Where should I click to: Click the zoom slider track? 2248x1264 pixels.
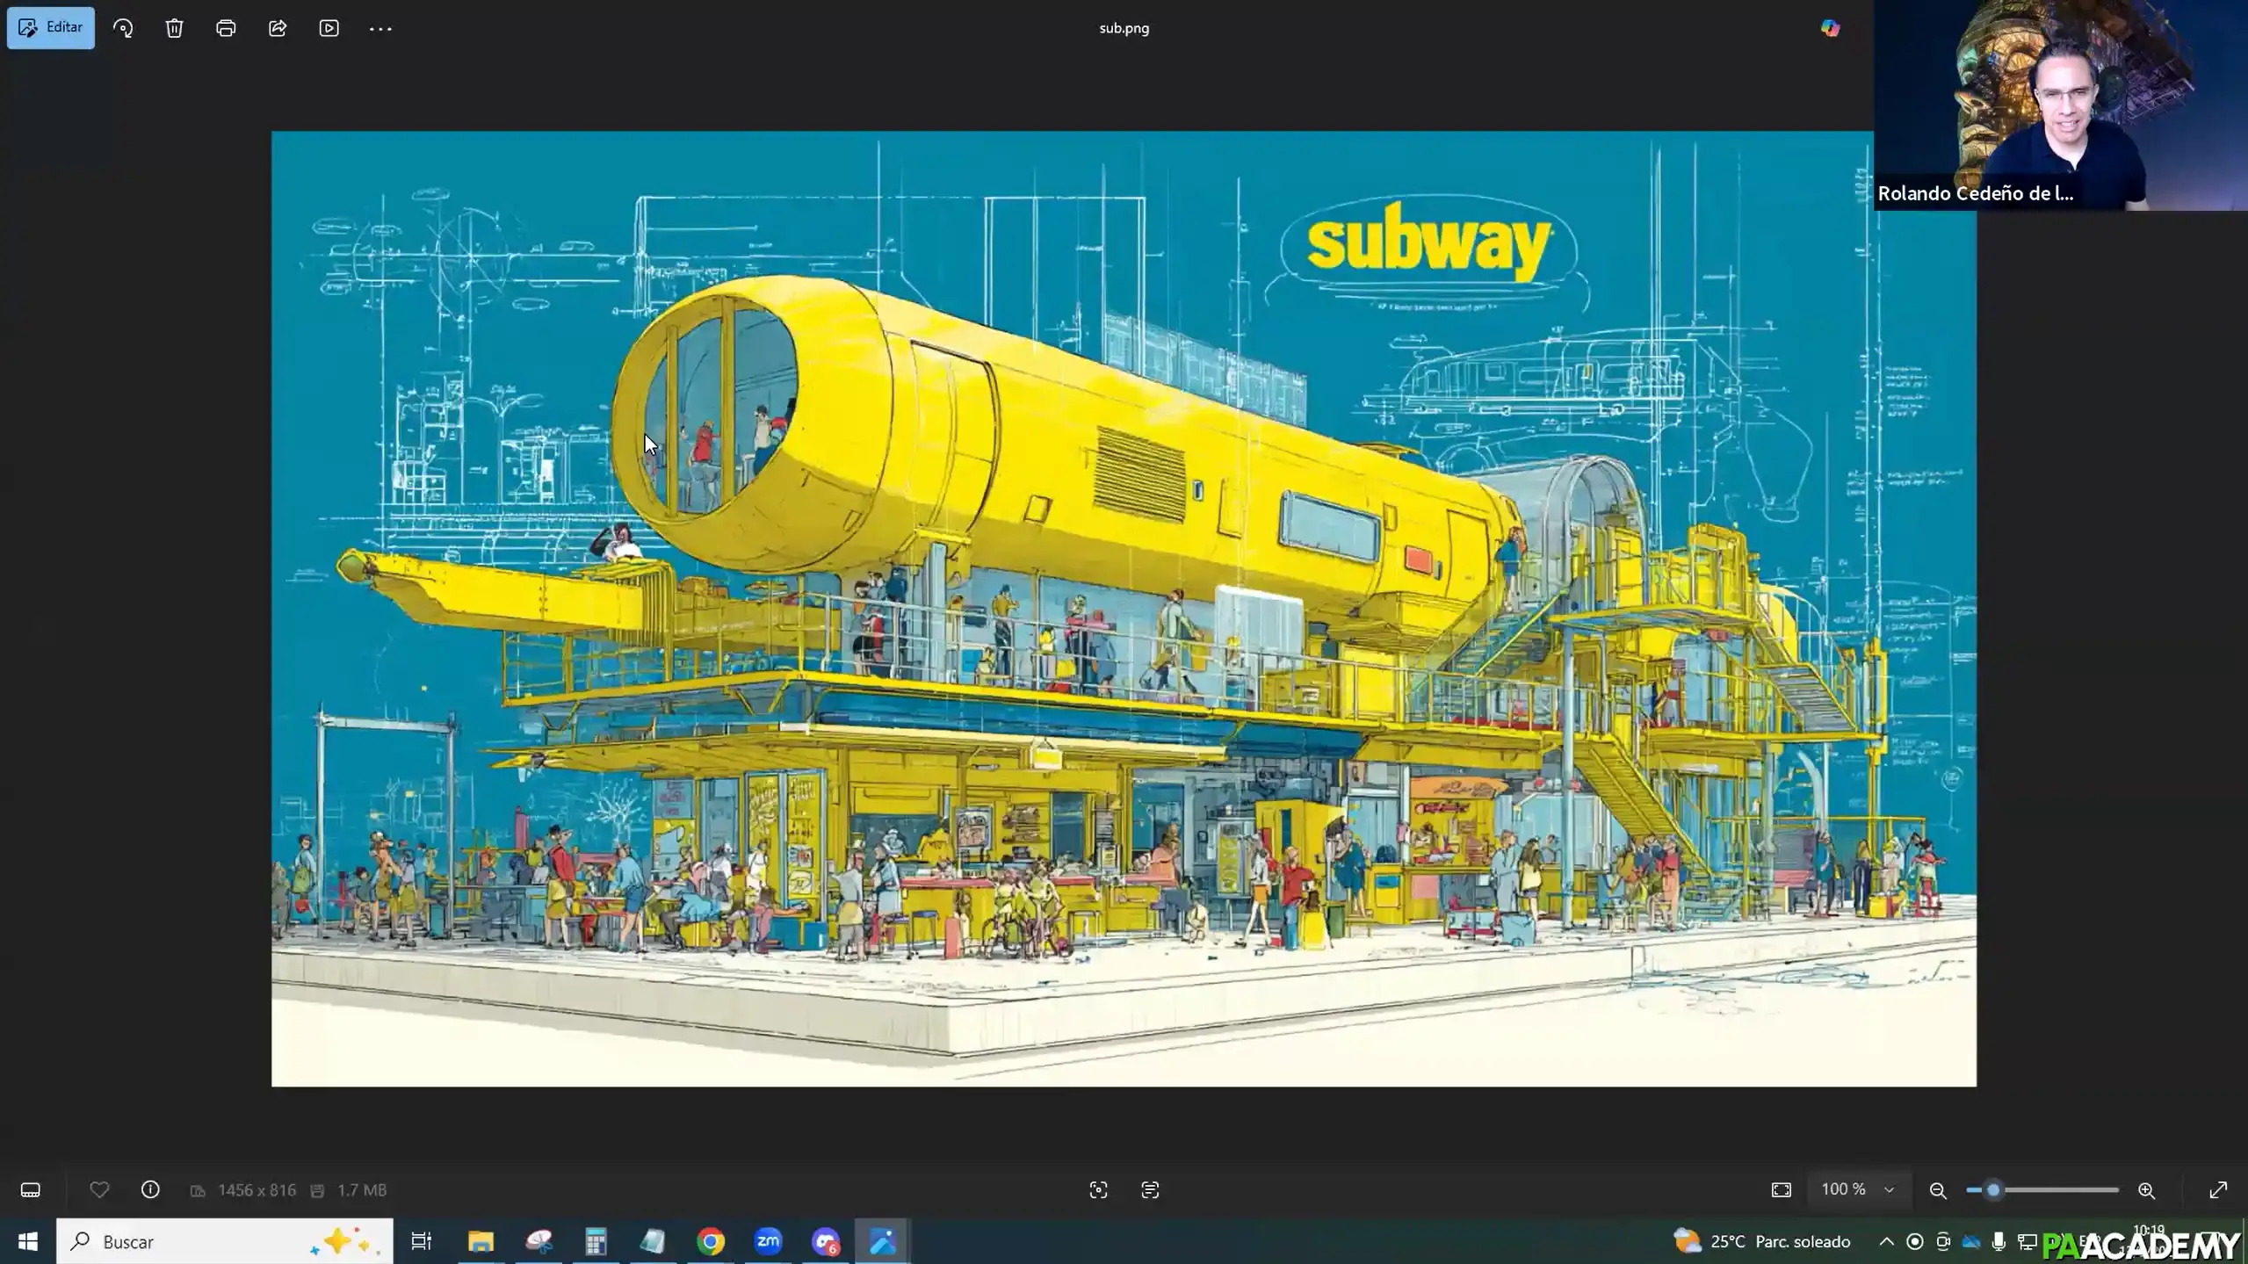2064,1190
